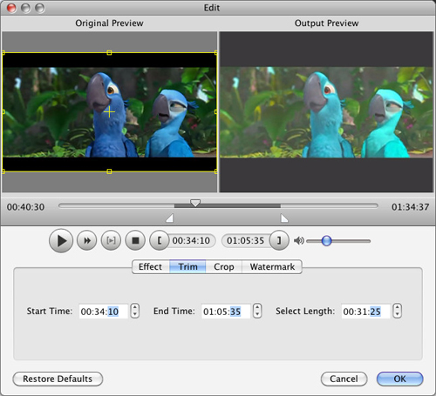
Task: Click the Start Time input field
Action: pyautogui.click(x=104, y=312)
